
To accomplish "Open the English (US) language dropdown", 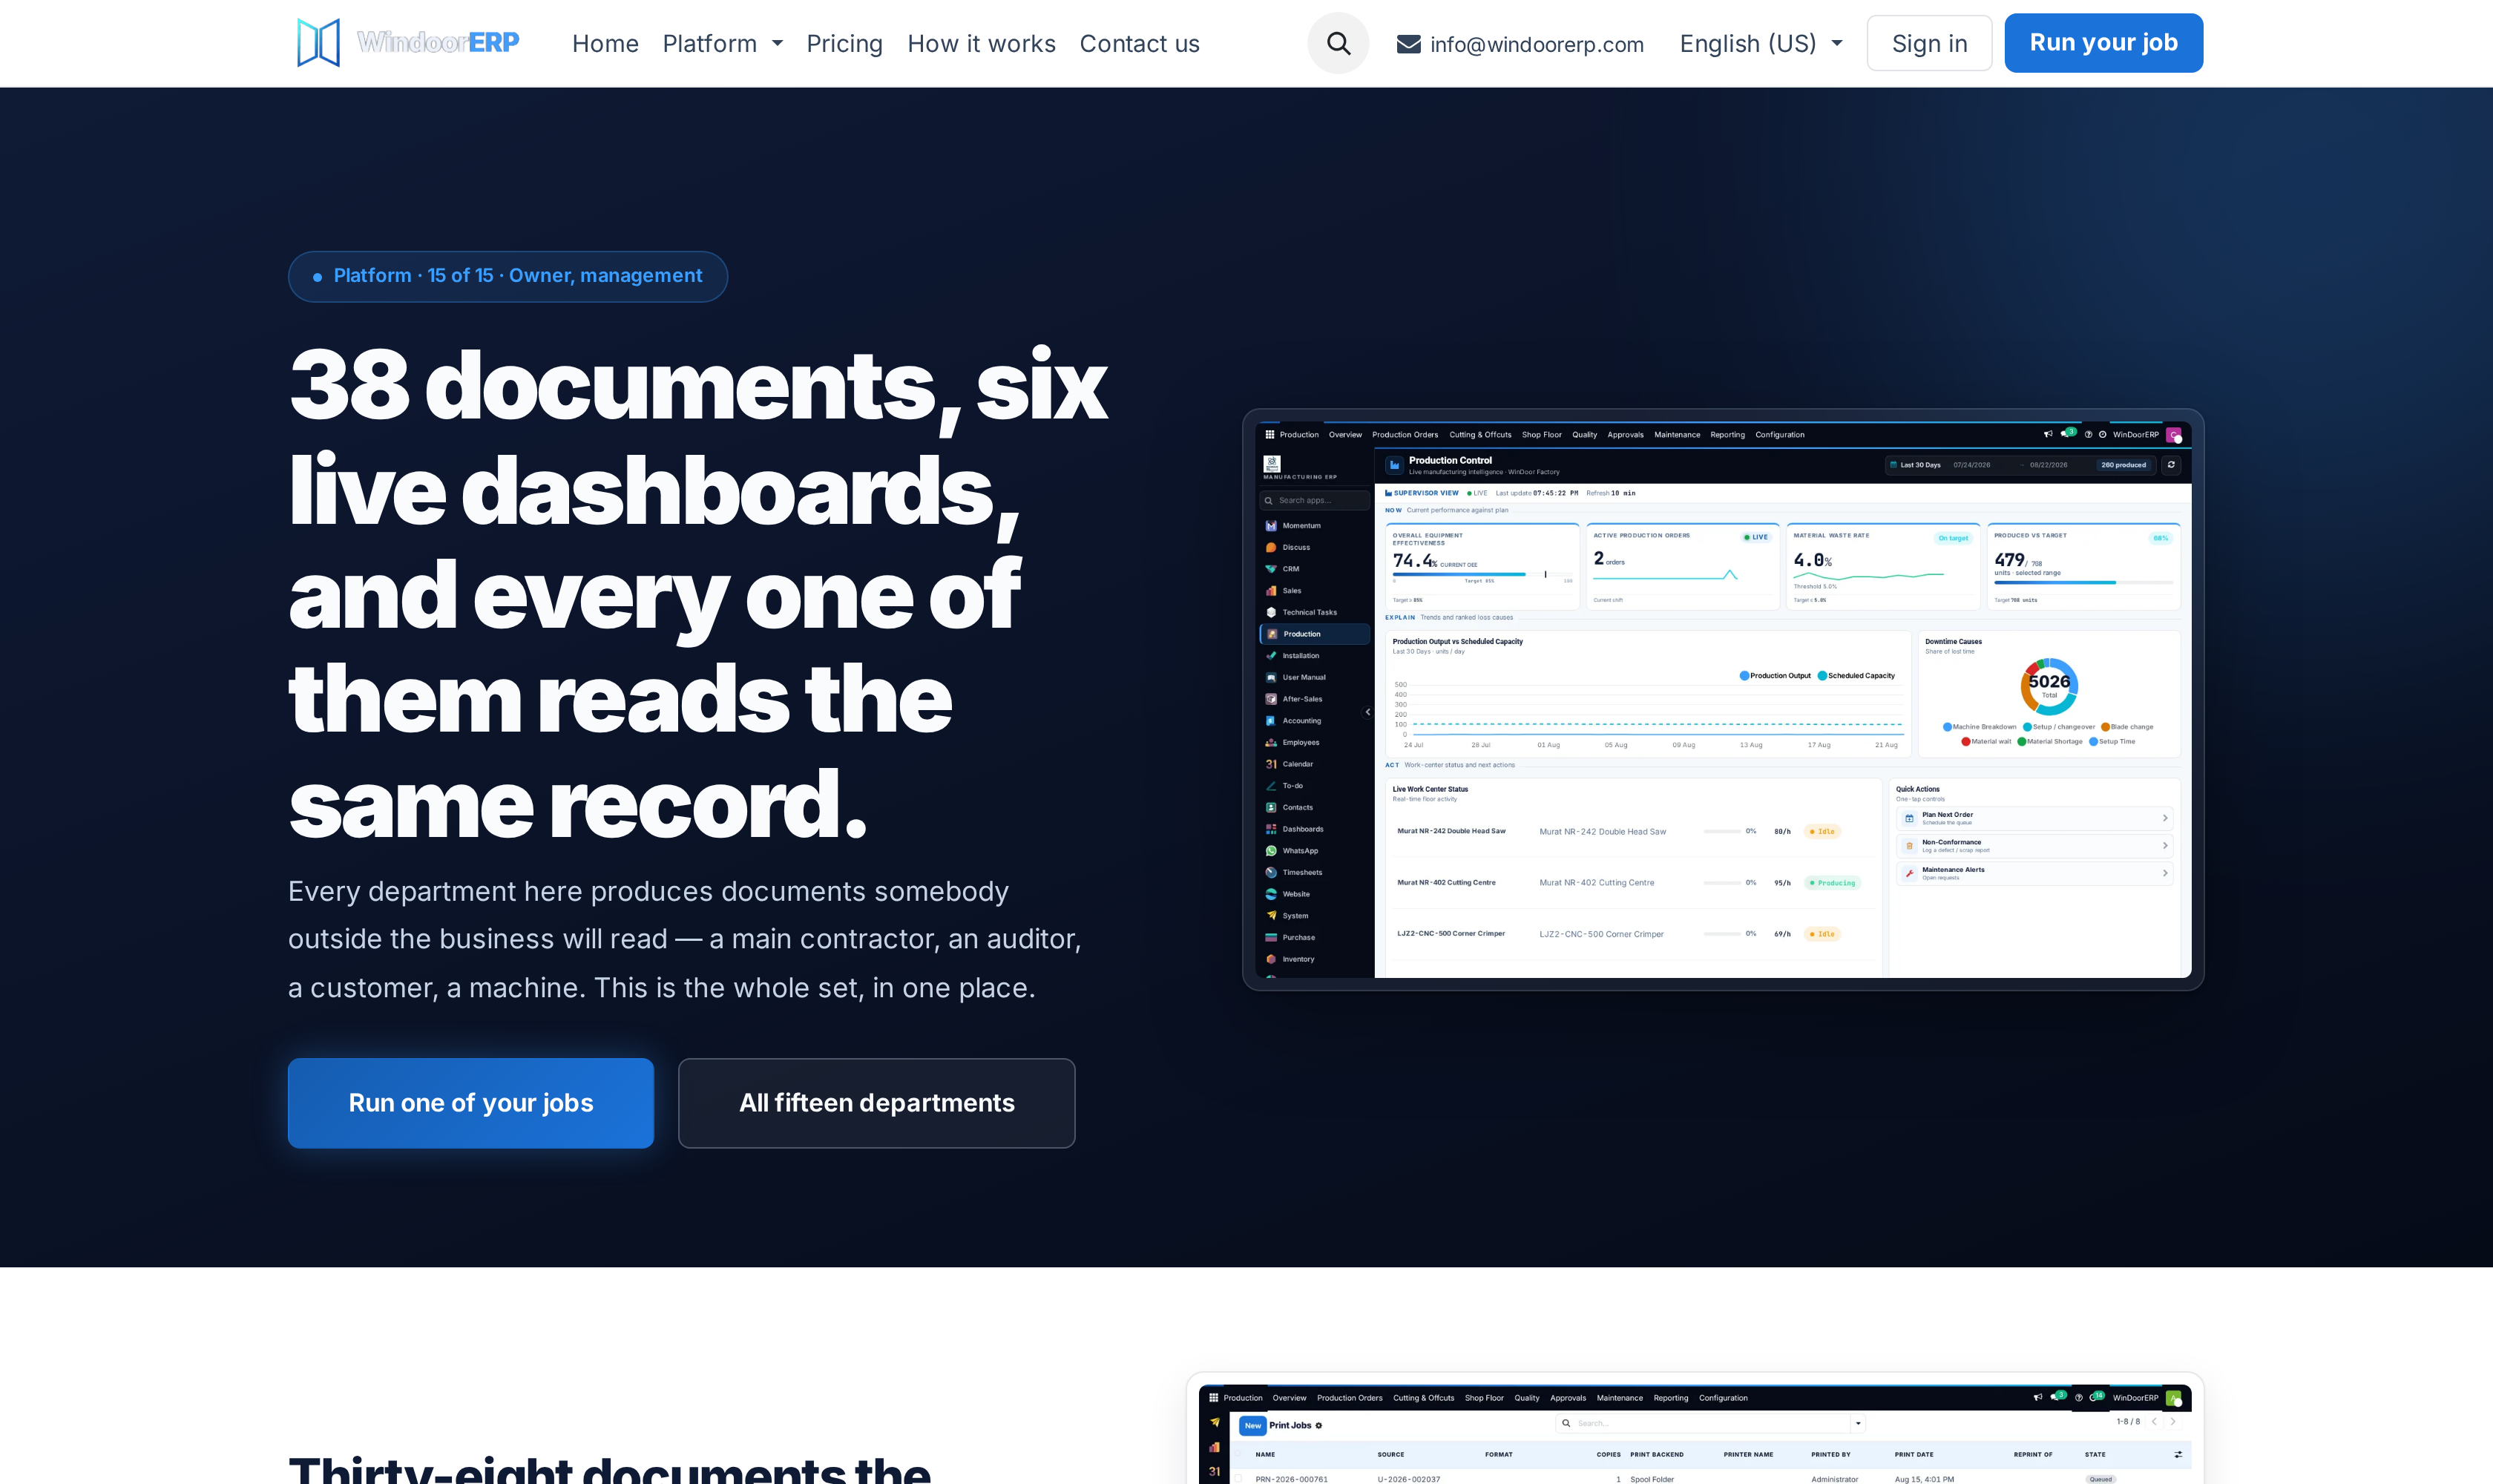I will (x=1761, y=43).
